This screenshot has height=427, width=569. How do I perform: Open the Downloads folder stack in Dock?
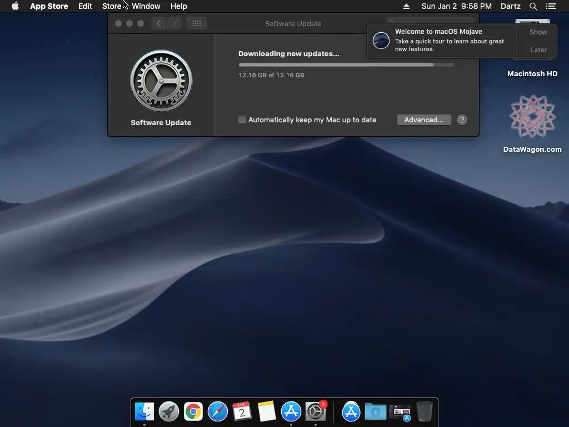click(375, 413)
